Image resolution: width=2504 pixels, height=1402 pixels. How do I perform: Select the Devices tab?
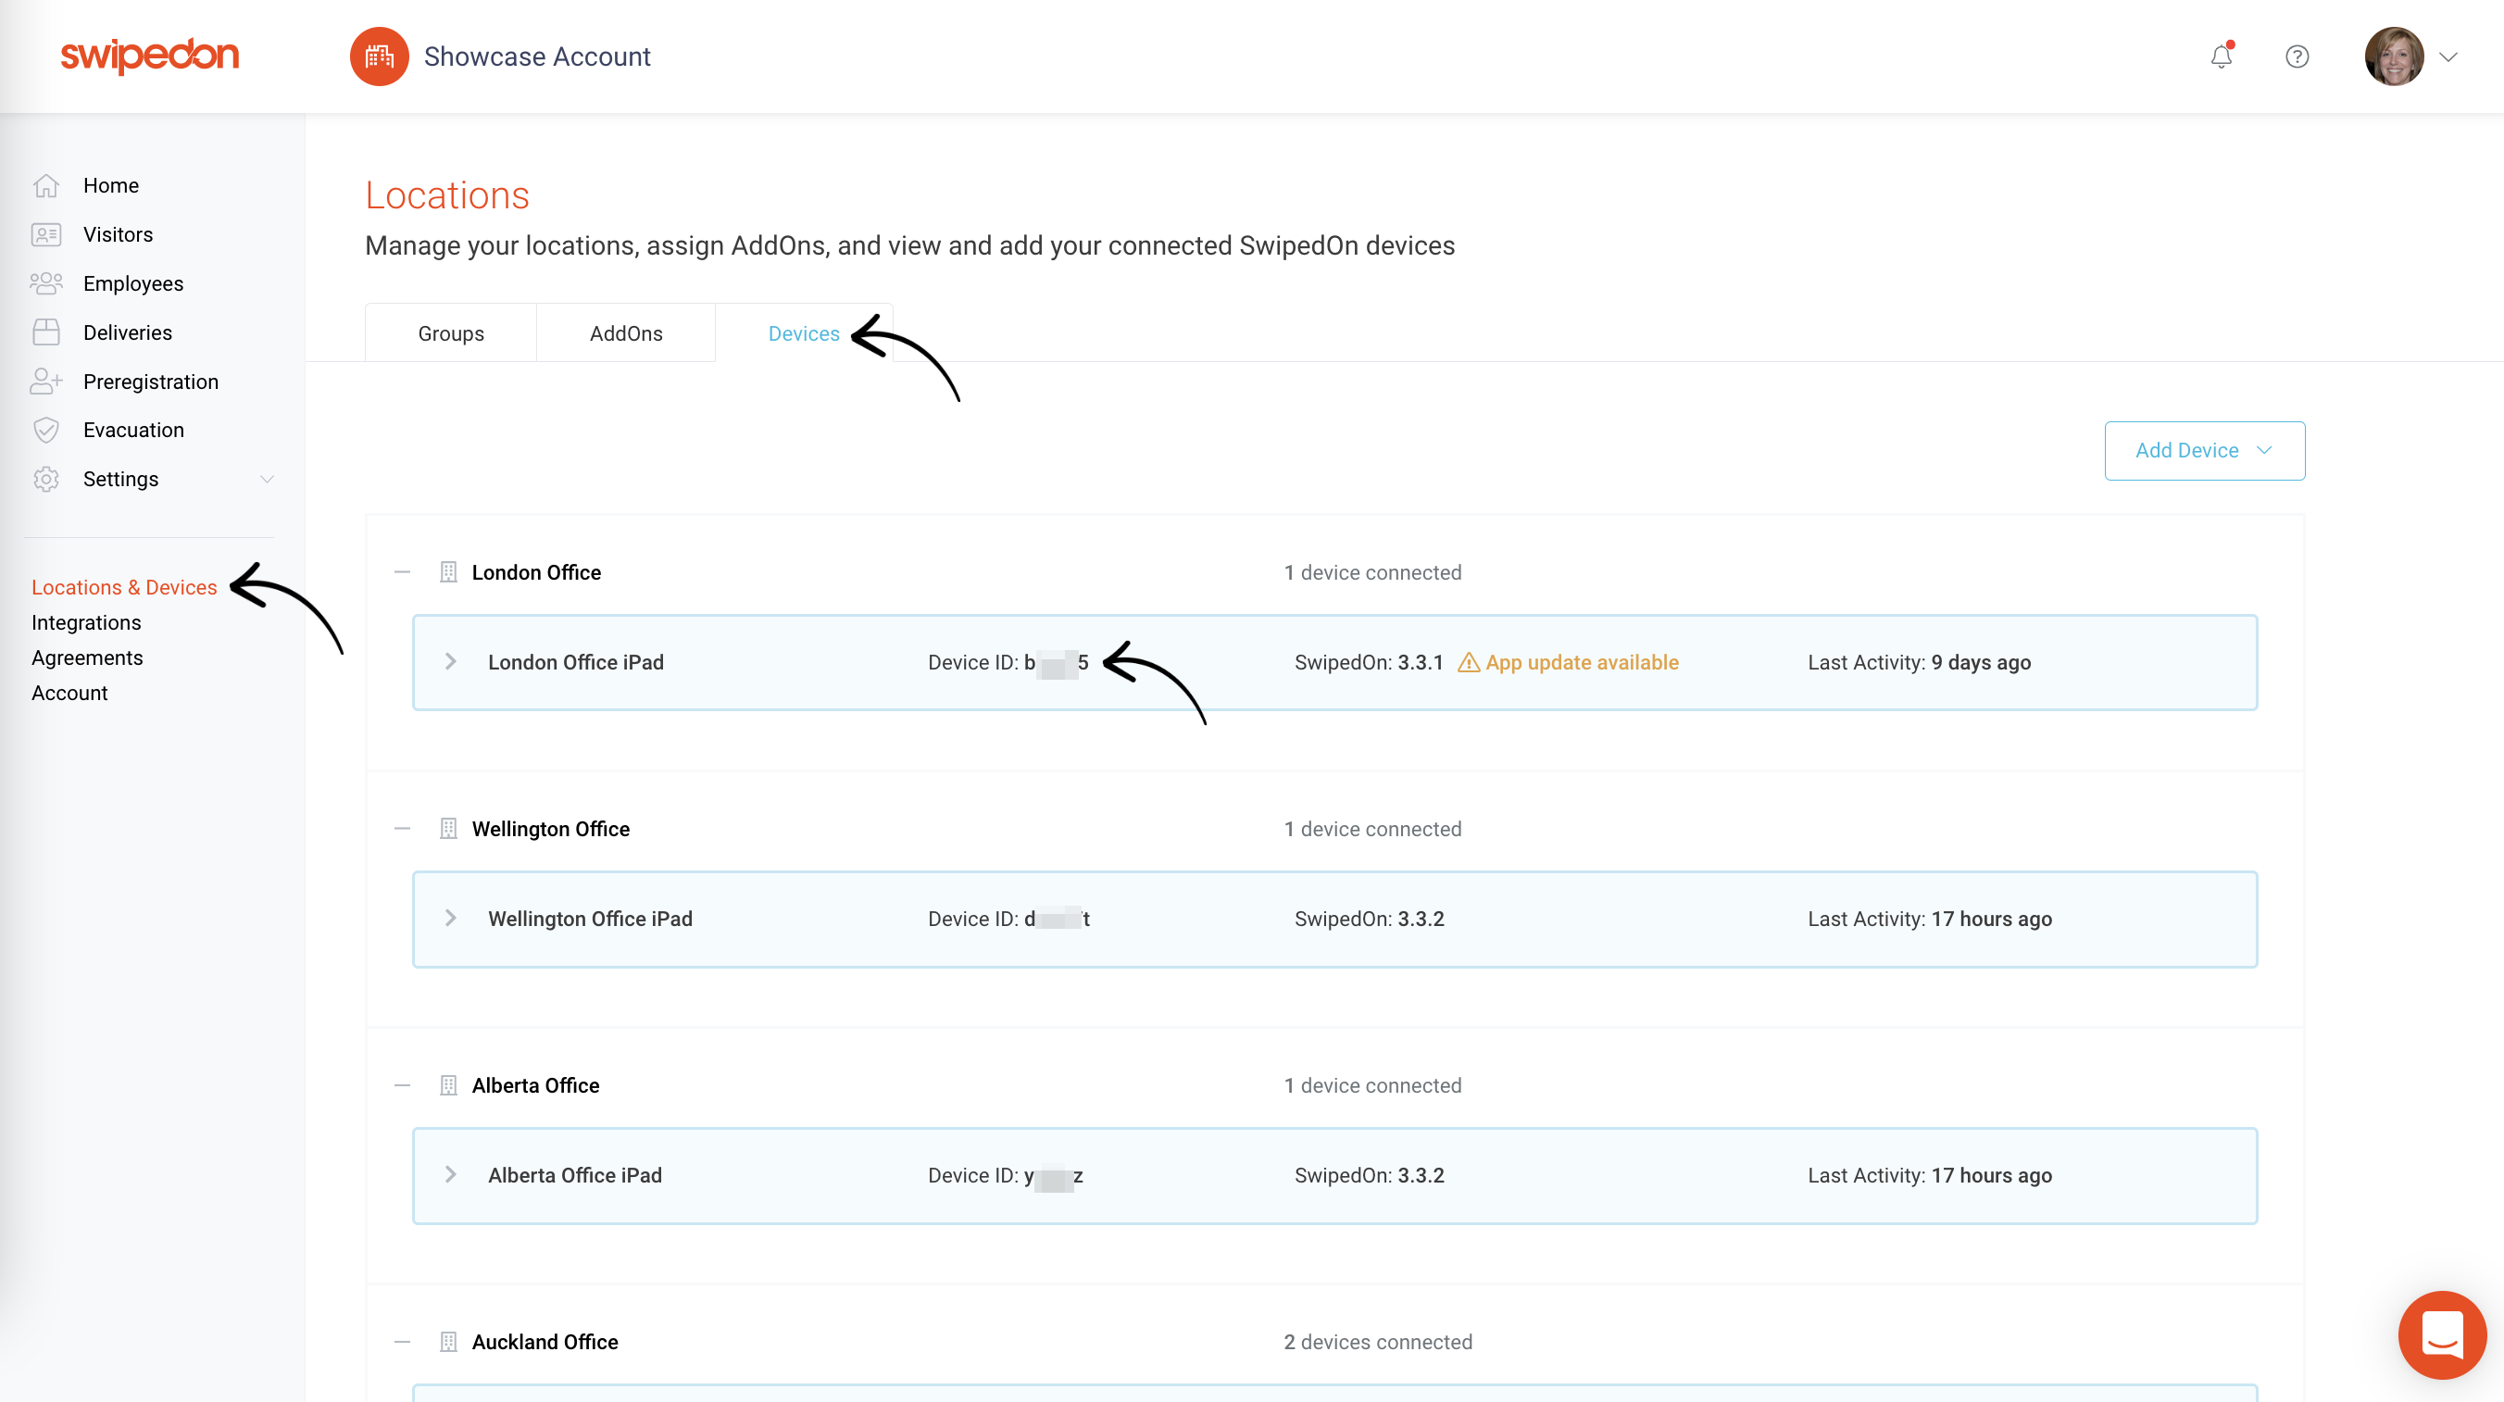click(804, 332)
